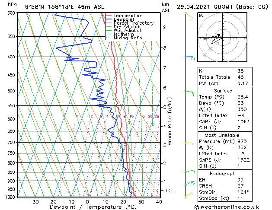Click the station coordinates '6°58'N 158°13'E 46m ASL'
The width and height of the screenshot is (272, 210).
click(65, 7)
